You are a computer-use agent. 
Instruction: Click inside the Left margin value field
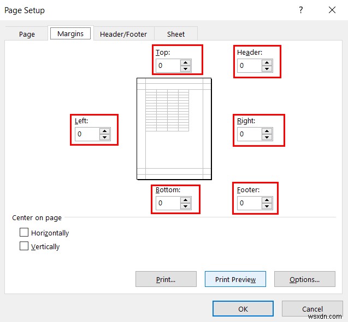87,134
